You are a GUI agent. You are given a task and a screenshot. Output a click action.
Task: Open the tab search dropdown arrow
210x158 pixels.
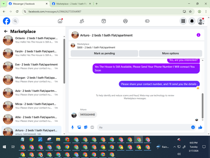click(4, 4)
